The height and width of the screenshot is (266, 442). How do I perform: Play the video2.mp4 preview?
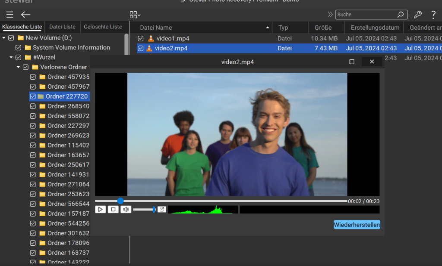coord(100,209)
